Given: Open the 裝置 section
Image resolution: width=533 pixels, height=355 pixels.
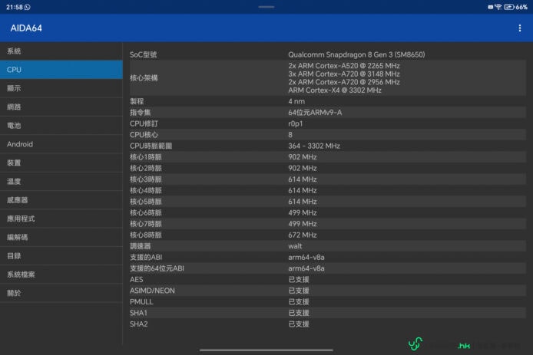Looking at the screenshot, I should (61, 163).
